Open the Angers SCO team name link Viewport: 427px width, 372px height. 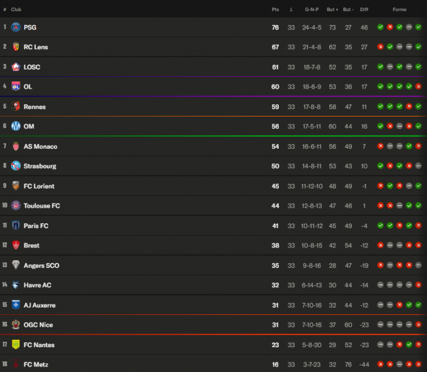[42, 265]
